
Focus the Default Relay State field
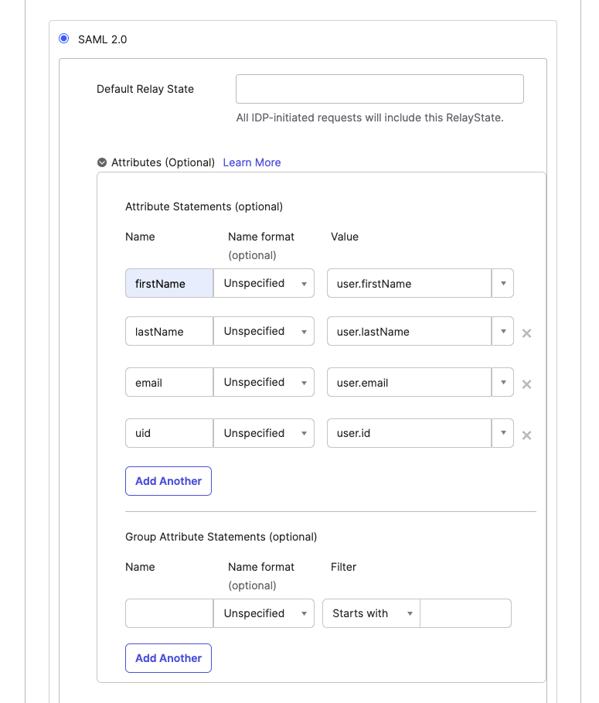tap(380, 89)
